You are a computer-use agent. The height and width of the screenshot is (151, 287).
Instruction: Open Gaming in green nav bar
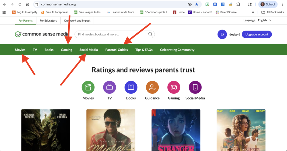67,50
